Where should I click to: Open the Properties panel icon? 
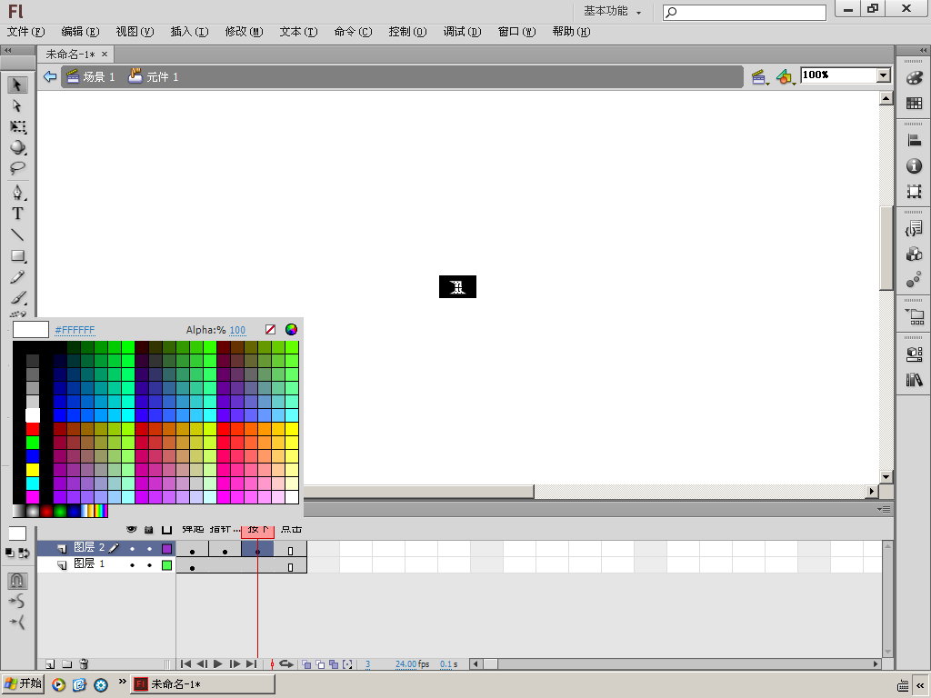click(x=915, y=354)
